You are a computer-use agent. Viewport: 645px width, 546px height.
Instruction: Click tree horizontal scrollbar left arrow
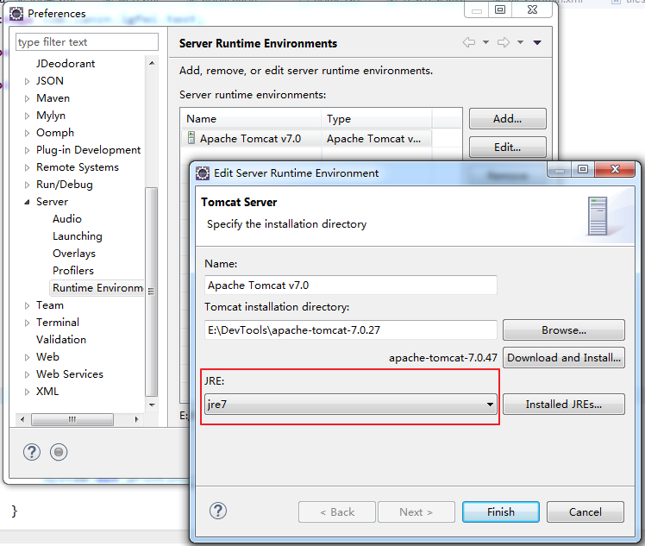tap(22, 419)
